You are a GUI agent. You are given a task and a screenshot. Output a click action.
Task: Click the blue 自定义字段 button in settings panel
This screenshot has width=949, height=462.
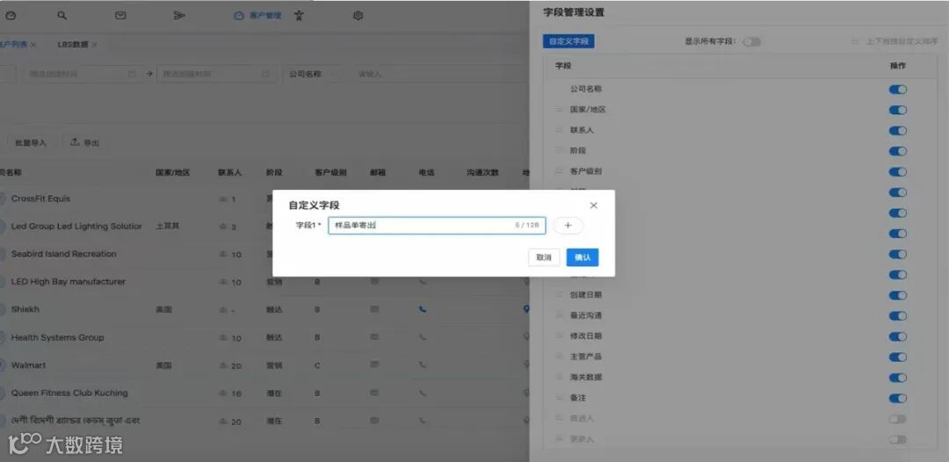point(569,41)
